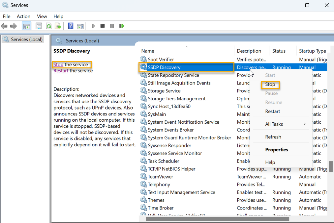Click the Restart Service toolbar icon
The height and width of the screenshot is (223, 334).
[x=122, y=26]
